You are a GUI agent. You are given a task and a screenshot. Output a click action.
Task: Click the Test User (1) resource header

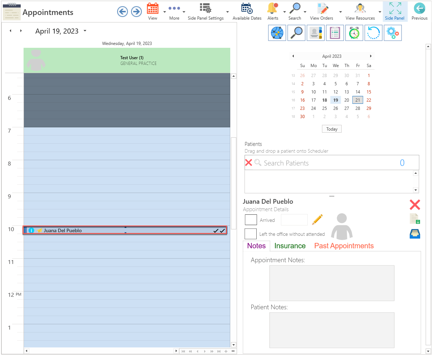tap(127, 61)
